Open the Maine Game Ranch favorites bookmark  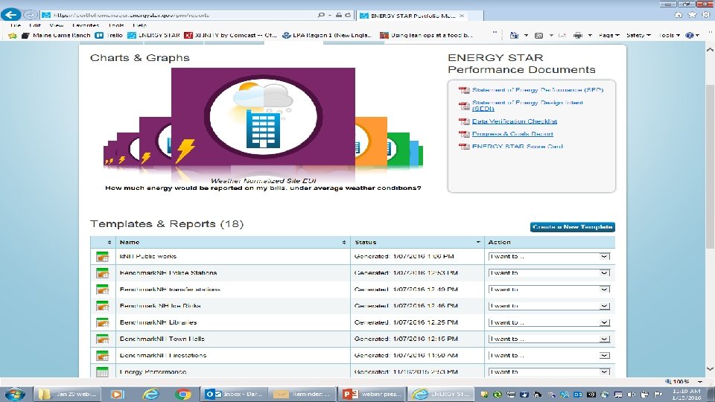[57, 35]
